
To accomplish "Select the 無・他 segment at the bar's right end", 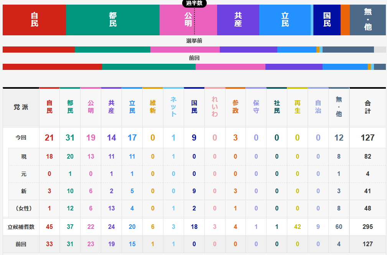I will [x=367, y=20].
